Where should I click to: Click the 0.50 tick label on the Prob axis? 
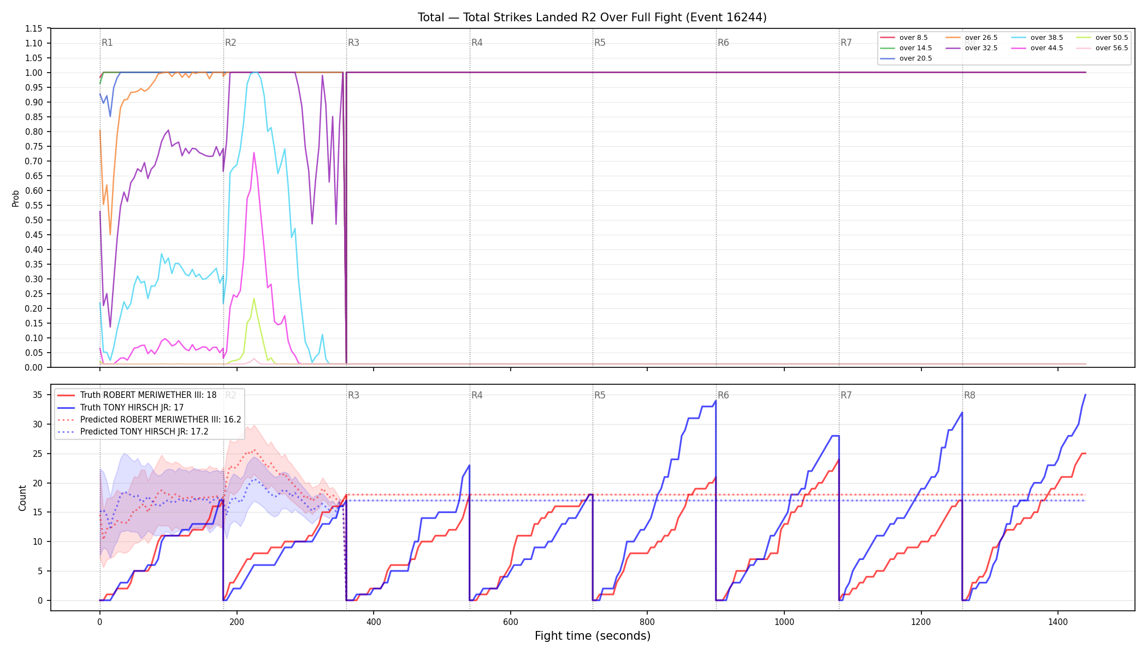point(34,220)
